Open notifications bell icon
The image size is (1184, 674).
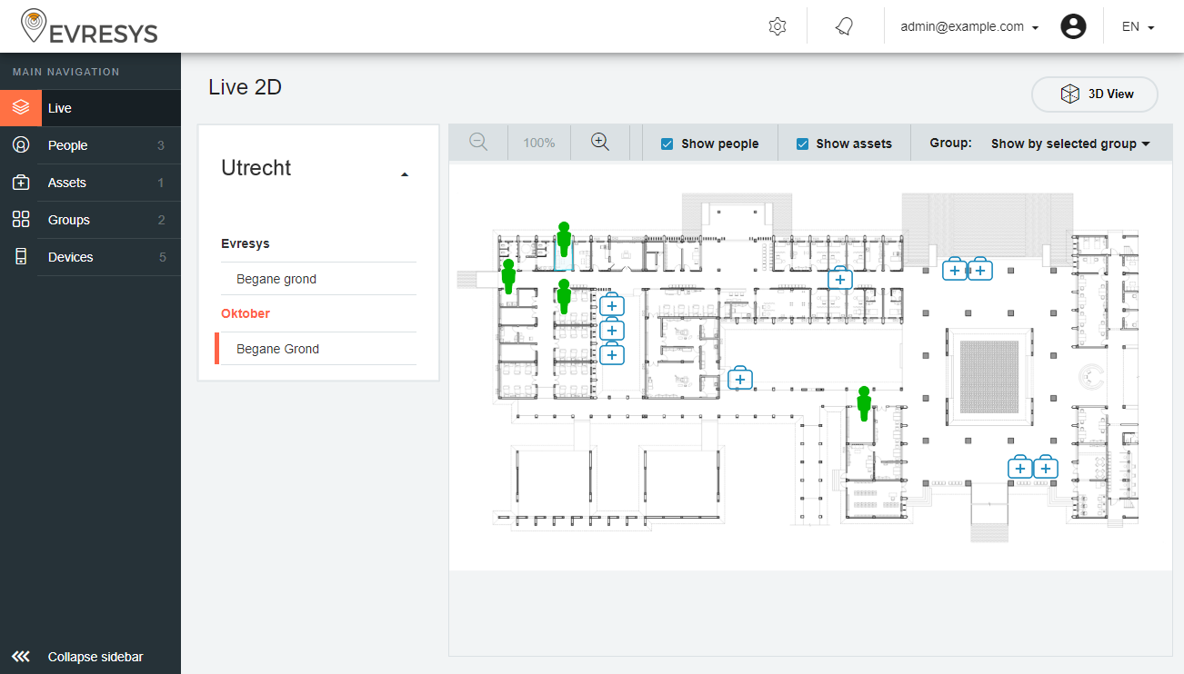tap(845, 26)
